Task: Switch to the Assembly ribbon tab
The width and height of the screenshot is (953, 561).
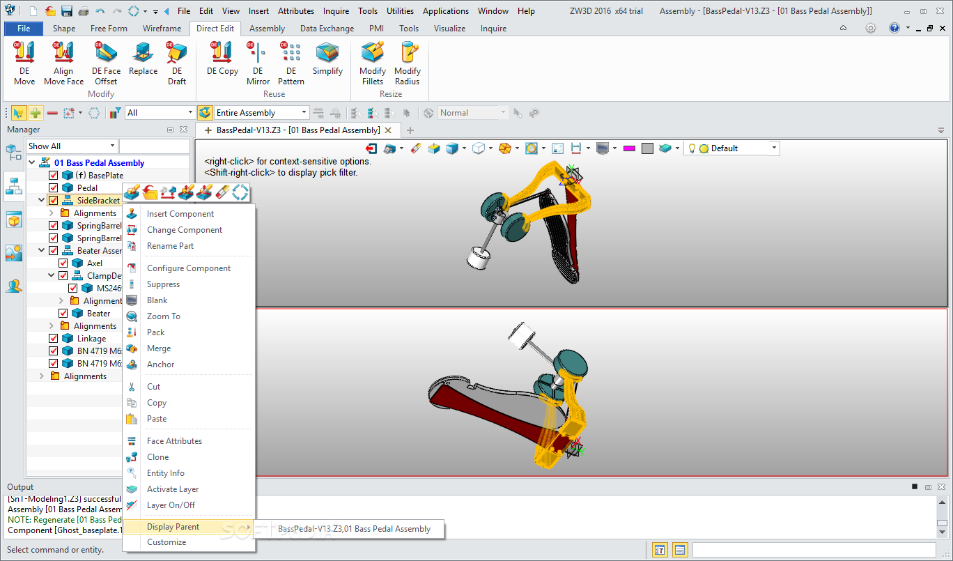Action: tap(267, 29)
